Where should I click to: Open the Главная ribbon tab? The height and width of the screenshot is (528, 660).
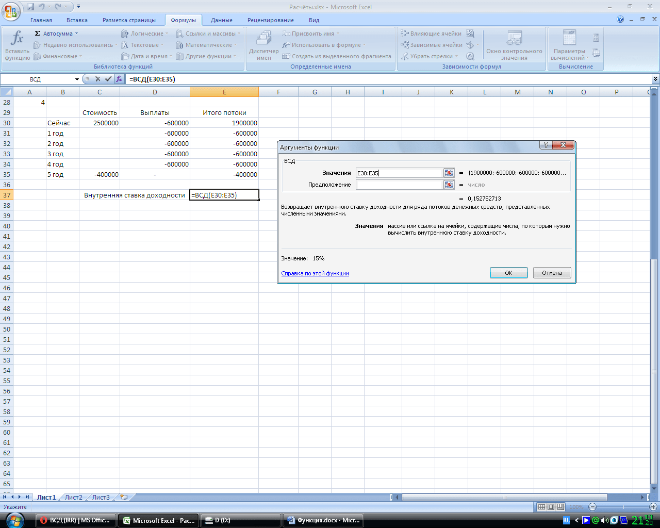point(41,20)
